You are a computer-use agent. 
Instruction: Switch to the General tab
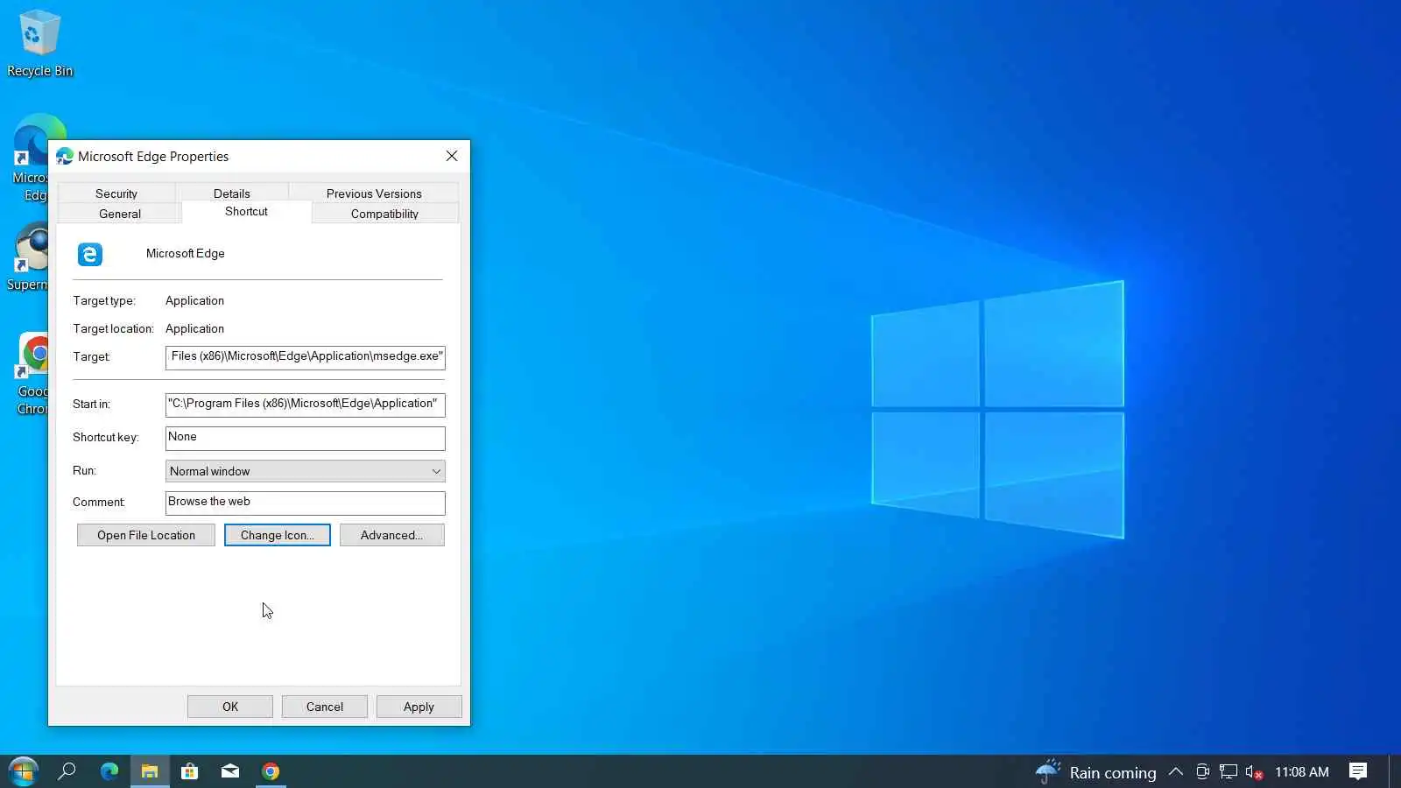[120, 214]
